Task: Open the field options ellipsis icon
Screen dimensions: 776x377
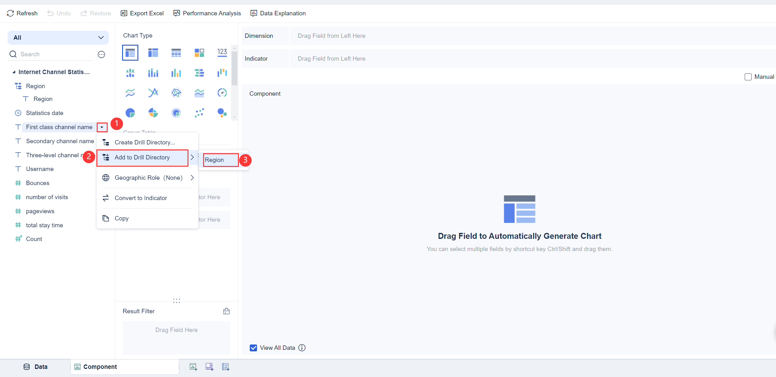Action: (101, 54)
